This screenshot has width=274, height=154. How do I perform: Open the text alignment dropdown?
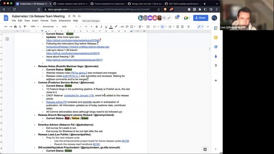(x=141, y=27)
